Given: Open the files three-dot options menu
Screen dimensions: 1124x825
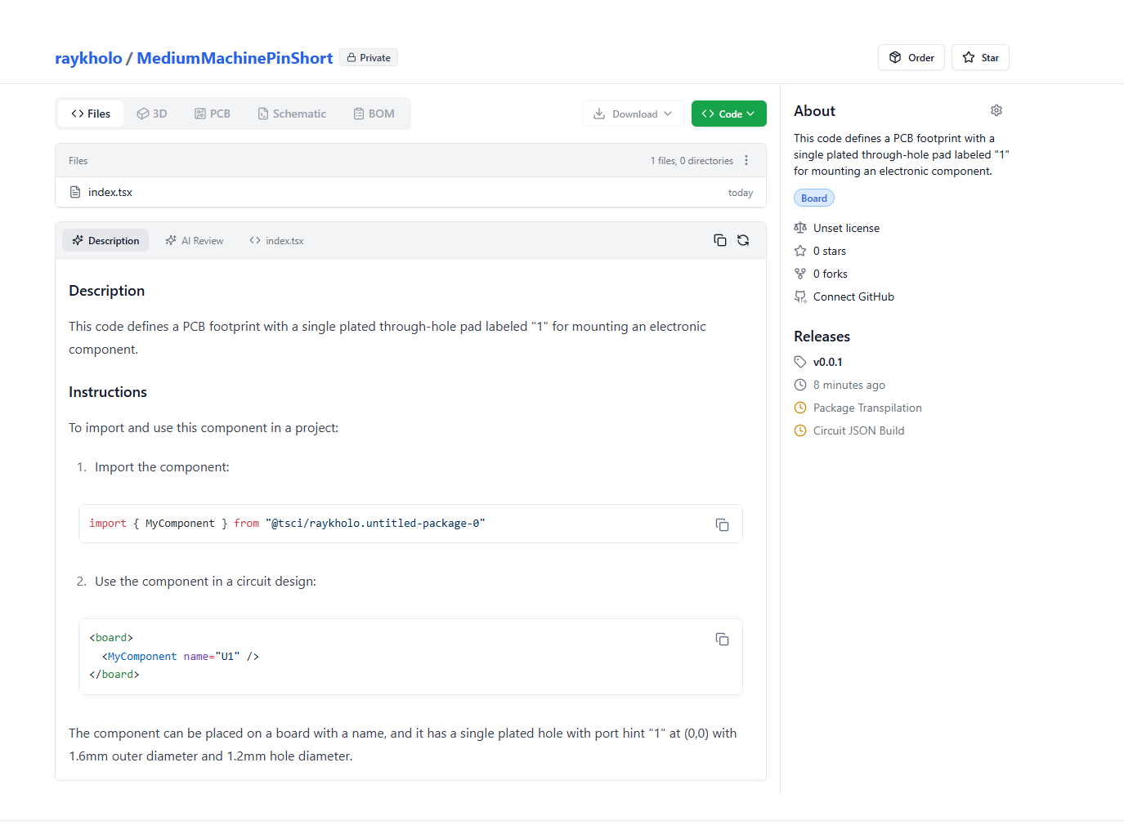Looking at the screenshot, I should point(746,161).
